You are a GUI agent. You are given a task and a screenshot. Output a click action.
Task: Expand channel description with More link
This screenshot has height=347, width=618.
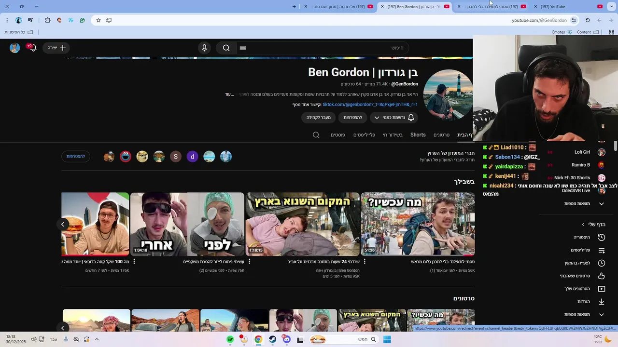(x=229, y=94)
